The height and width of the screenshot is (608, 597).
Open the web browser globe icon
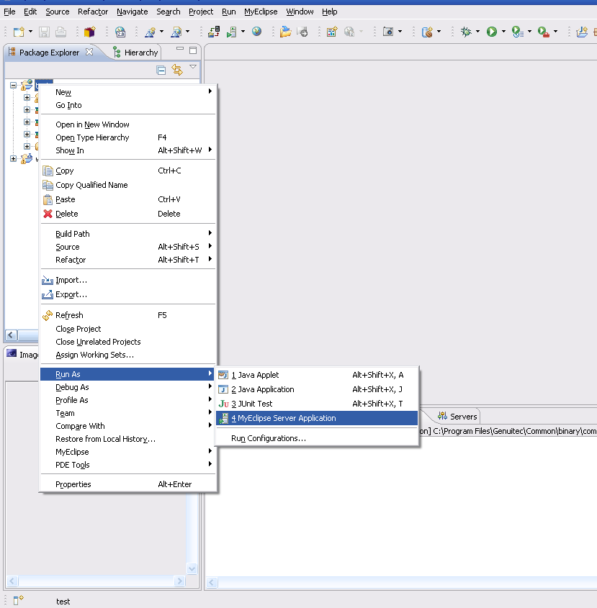point(256,32)
